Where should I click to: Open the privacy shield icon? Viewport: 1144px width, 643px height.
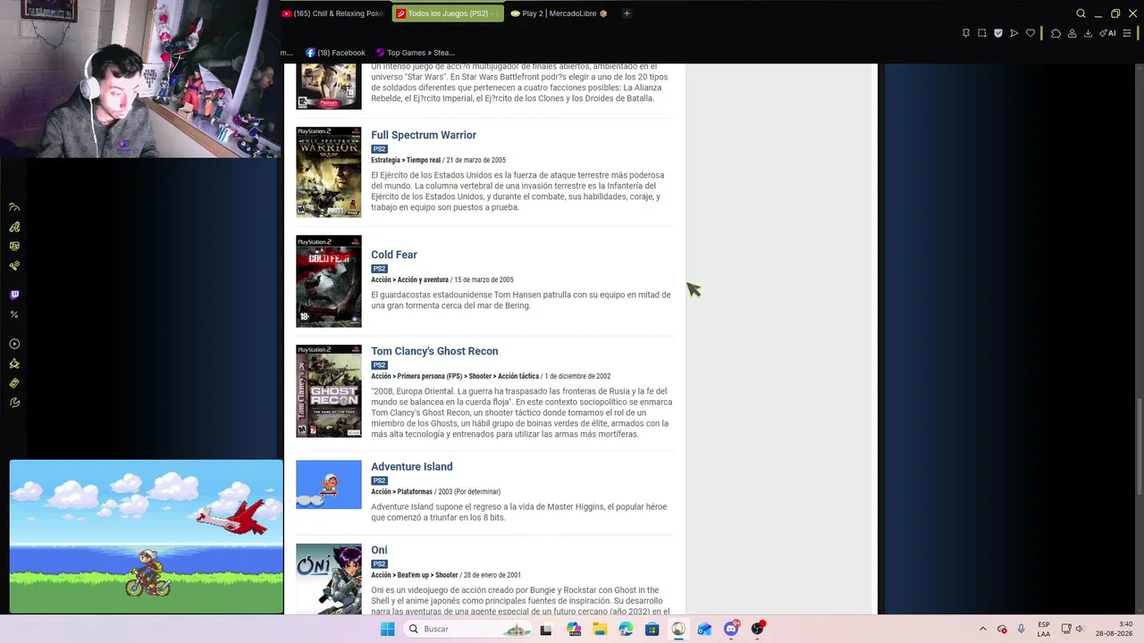(998, 33)
